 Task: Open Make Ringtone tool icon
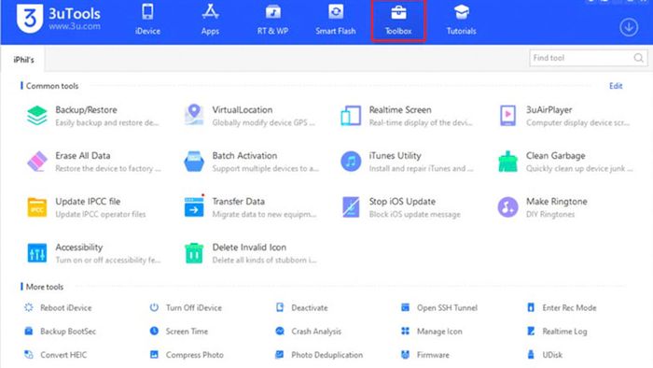pos(507,207)
